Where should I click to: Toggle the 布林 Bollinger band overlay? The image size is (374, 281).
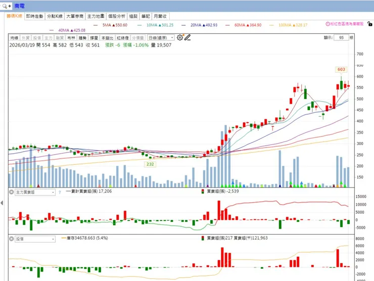(71, 38)
